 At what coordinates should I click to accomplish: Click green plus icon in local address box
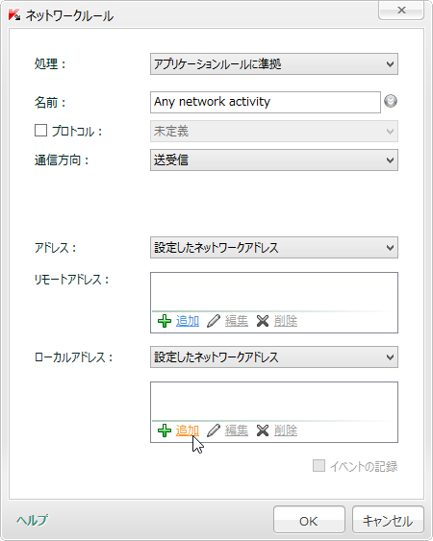pos(165,430)
